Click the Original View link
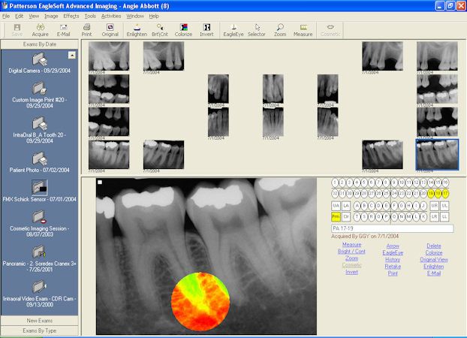The image size is (467, 338). [x=434, y=260]
